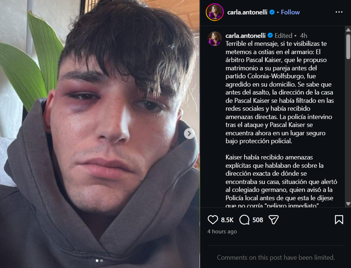Click the caption author's small avatar

[x=215, y=39]
